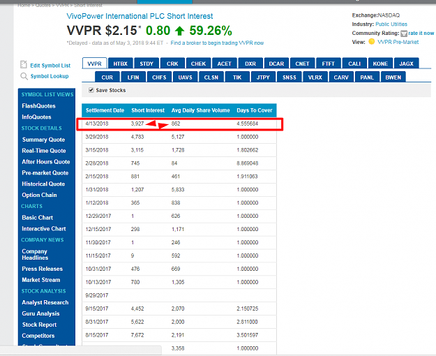Image resolution: width=436 pixels, height=356 pixels.
Task: Toggle the Save Stocks checkbox
Action: coord(91,90)
